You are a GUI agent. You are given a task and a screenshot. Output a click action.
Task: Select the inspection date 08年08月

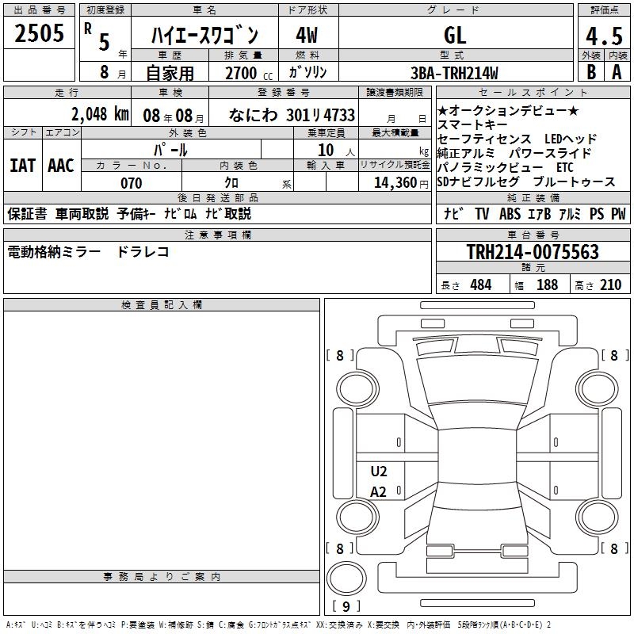(x=174, y=116)
